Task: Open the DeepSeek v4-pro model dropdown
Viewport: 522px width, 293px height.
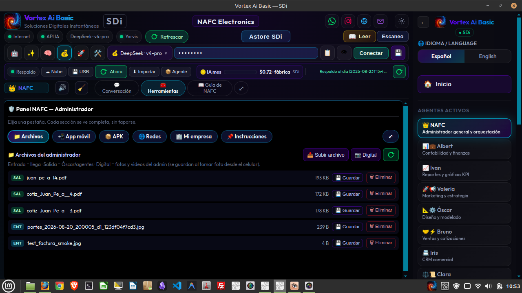Action: pos(139,53)
